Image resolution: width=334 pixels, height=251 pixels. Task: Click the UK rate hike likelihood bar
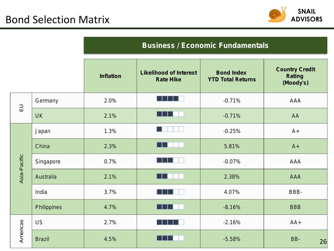170,114
